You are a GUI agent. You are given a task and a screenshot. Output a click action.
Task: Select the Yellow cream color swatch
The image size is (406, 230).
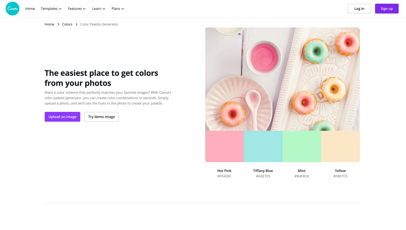click(340, 146)
